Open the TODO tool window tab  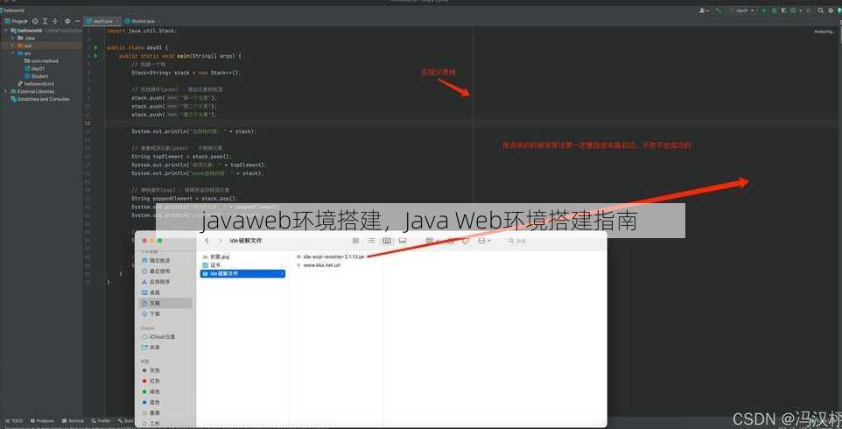click(x=15, y=421)
